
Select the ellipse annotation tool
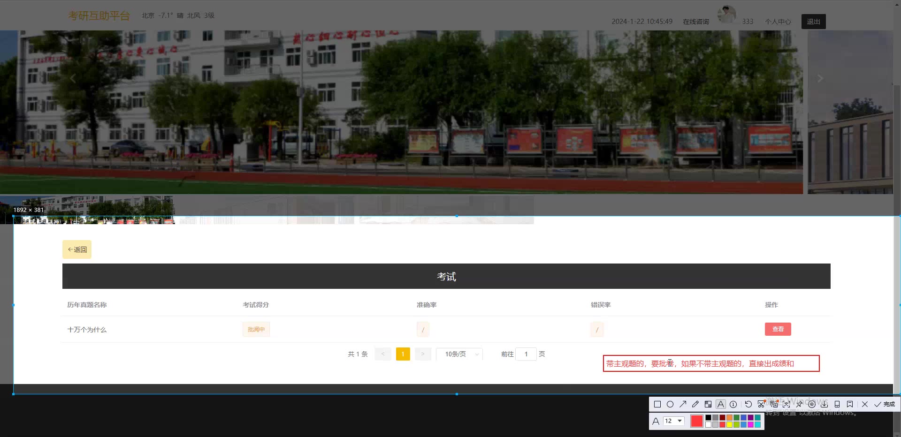(x=670, y=404)
